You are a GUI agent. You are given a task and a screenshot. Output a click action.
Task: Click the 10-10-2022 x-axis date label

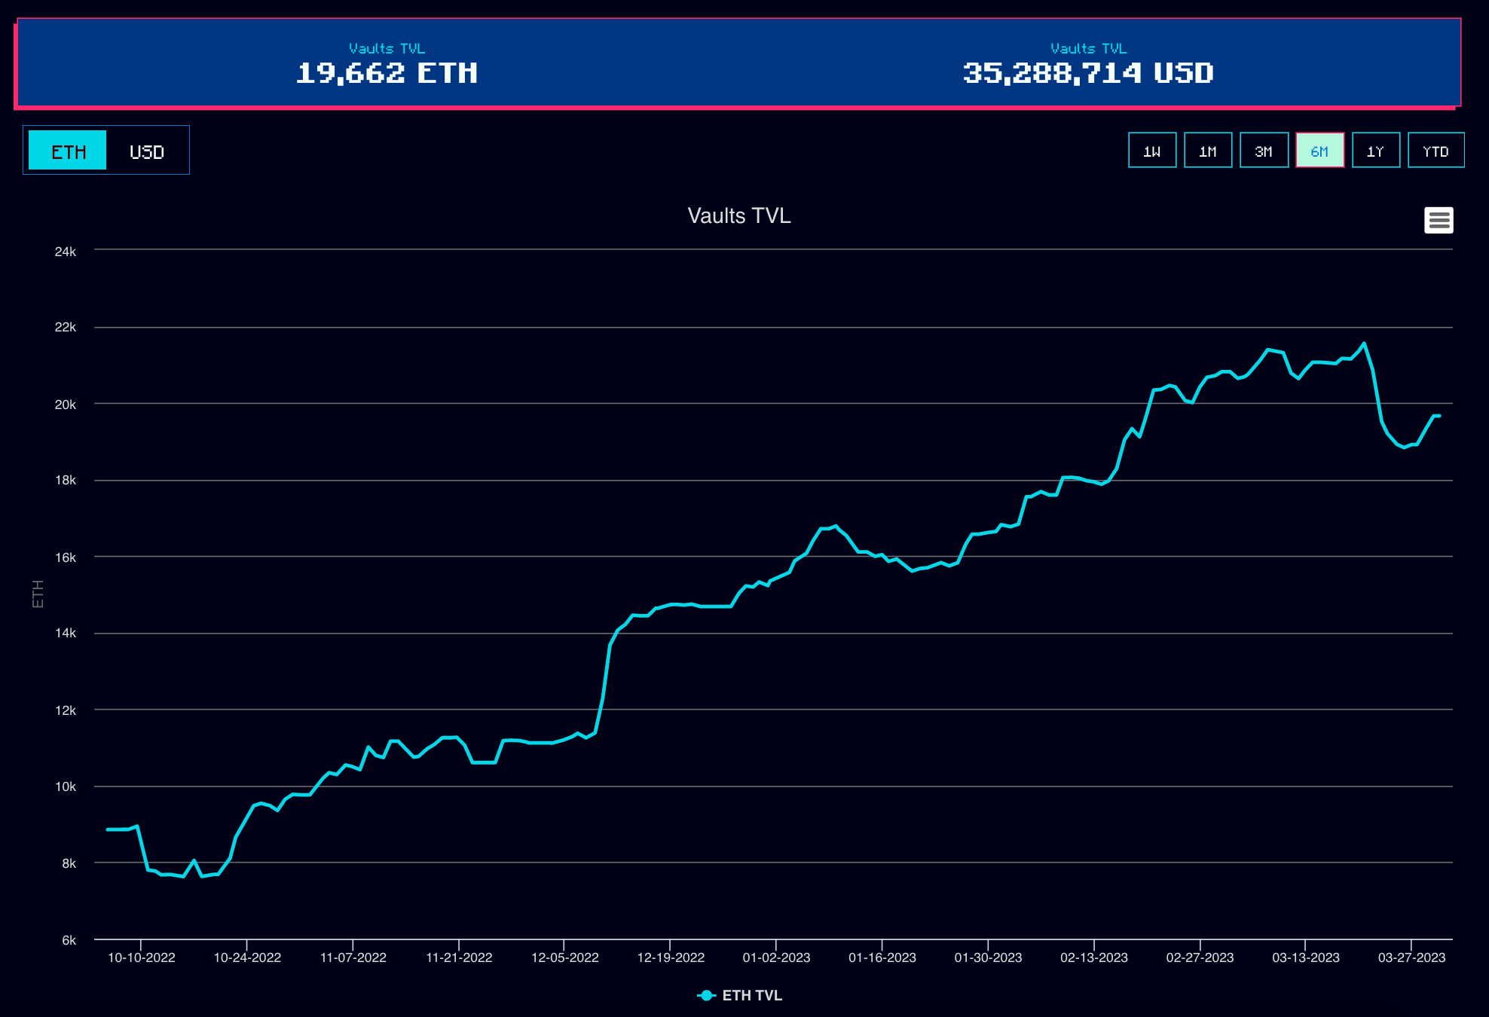point(141,957)
